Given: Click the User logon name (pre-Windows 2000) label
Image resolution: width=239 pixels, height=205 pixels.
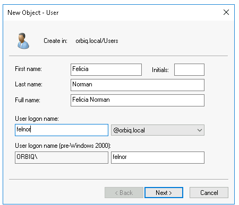Looking at the screenshot, I should [63, 146].
